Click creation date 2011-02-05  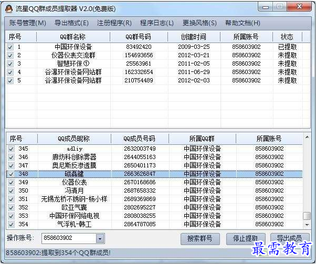[194, 64]
